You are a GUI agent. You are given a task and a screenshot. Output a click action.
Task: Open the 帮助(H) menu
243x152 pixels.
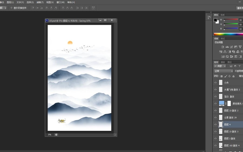71,2
